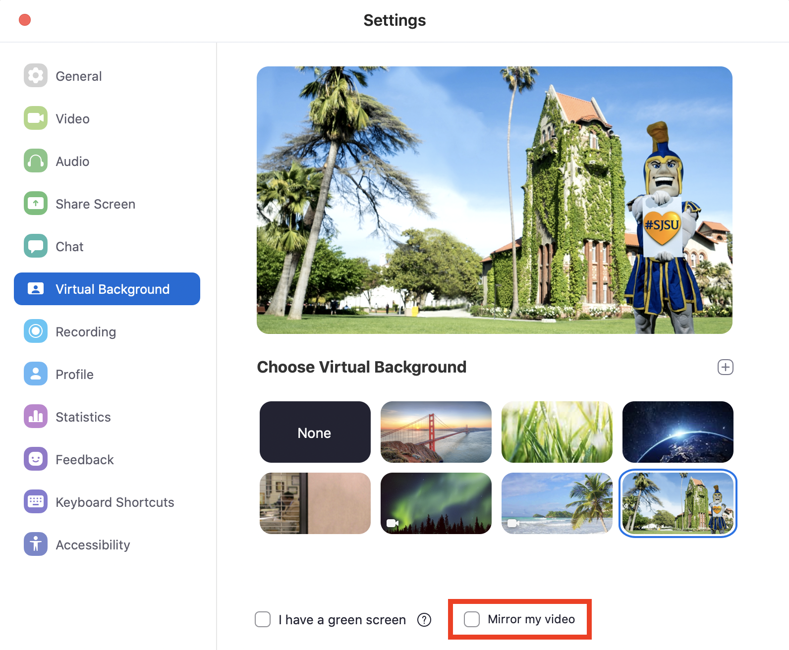This screenshot has height=650, width=789.
Task: Toggle the Mirror my video checkbox
Action: [x=472, y=619]
